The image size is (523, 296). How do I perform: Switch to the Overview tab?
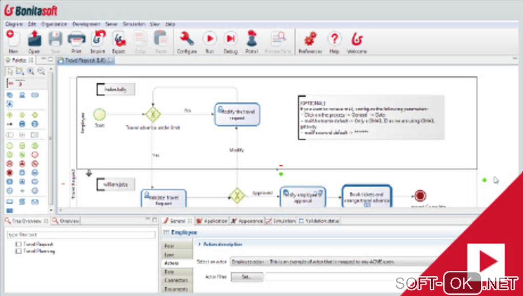66,221
